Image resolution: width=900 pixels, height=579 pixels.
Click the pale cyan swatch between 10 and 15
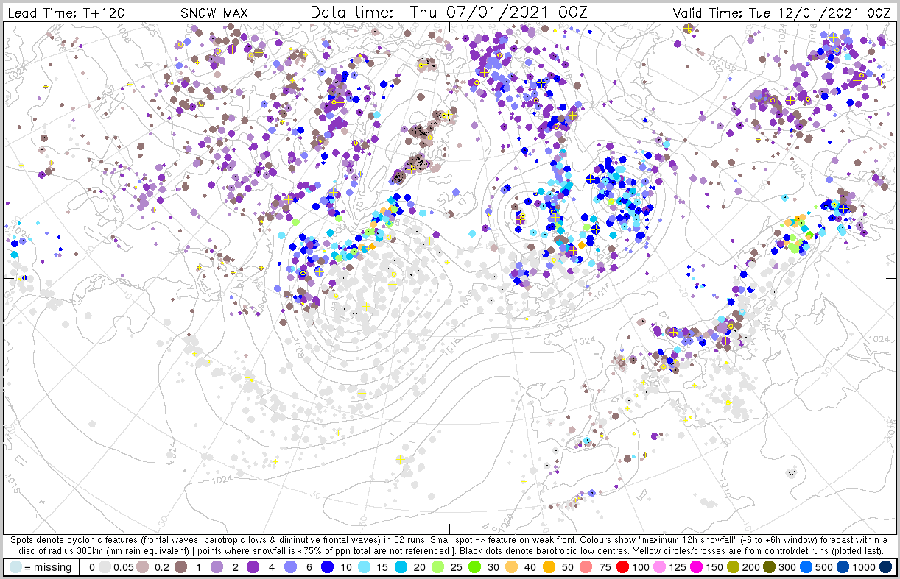(364, 567)
